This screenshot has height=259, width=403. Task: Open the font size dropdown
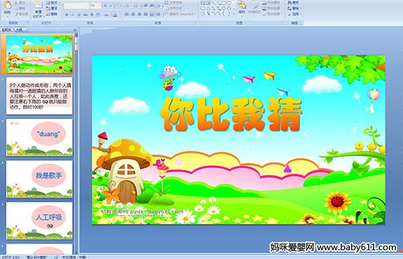point(99,5)
